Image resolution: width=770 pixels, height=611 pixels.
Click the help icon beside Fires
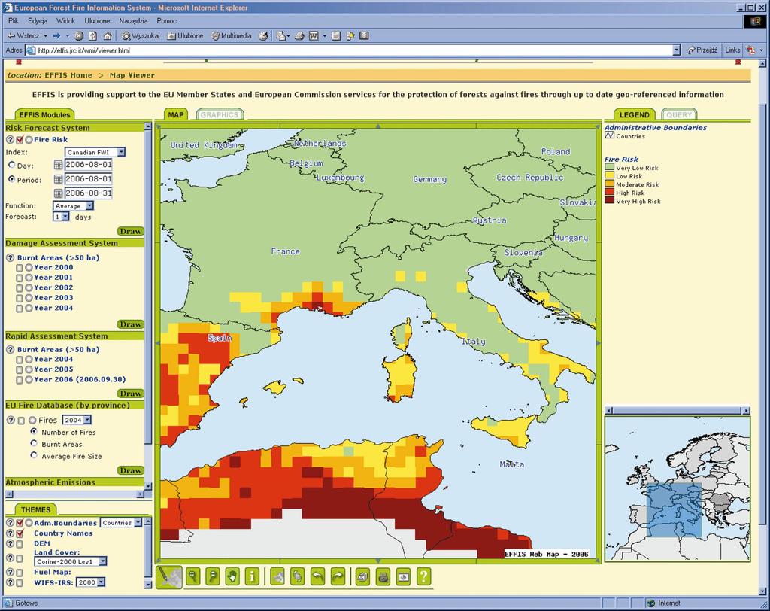[x=10, y=421]
